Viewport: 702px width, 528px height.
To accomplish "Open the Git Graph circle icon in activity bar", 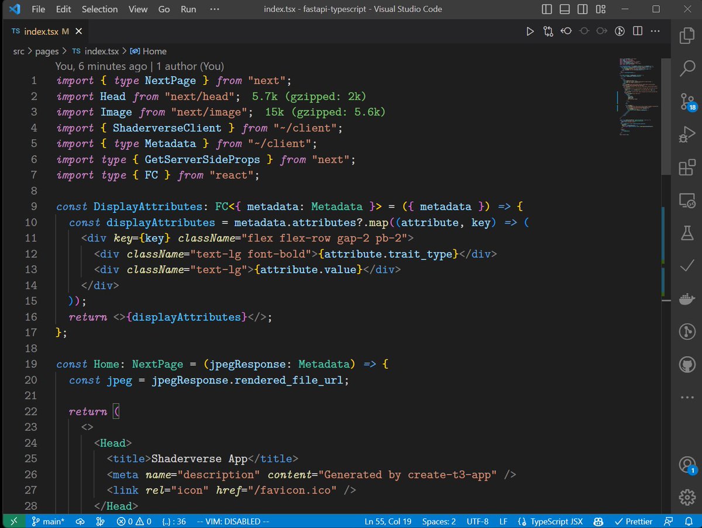I will point(687,332).
